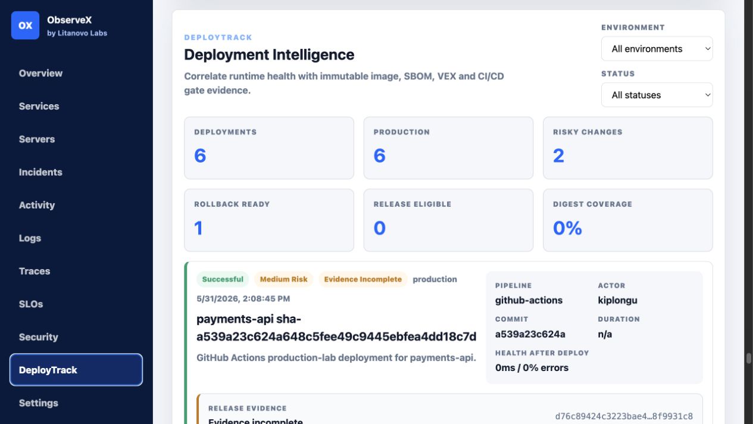Open Settings in sidebar

pos(38,403)
